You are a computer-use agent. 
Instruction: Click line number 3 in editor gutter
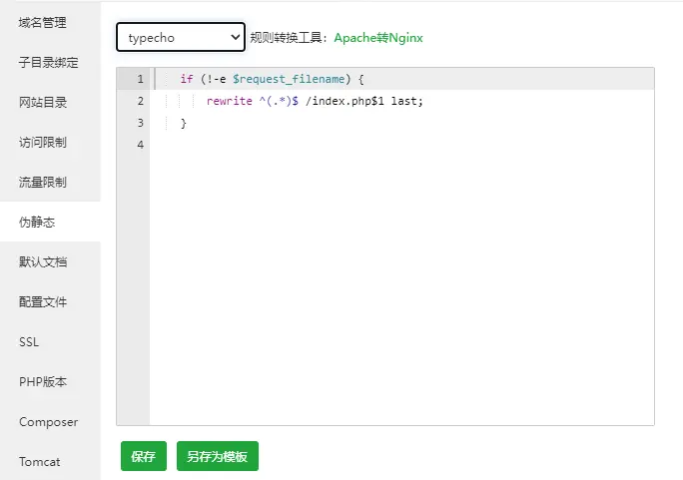(x=140, y=123)
